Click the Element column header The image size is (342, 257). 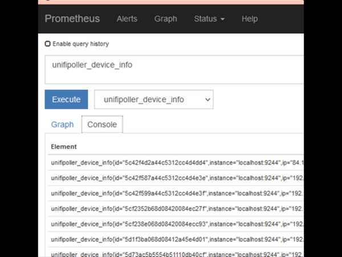(64, 147)
